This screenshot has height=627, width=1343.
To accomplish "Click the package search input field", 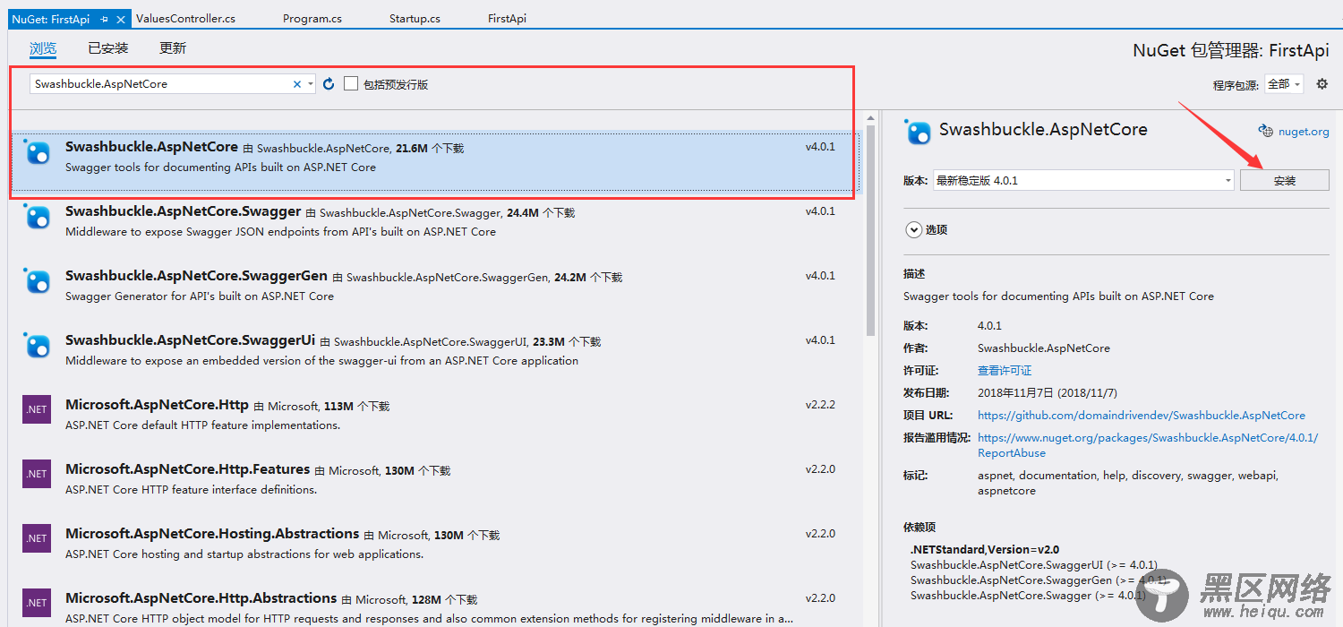I will [161, 84].
